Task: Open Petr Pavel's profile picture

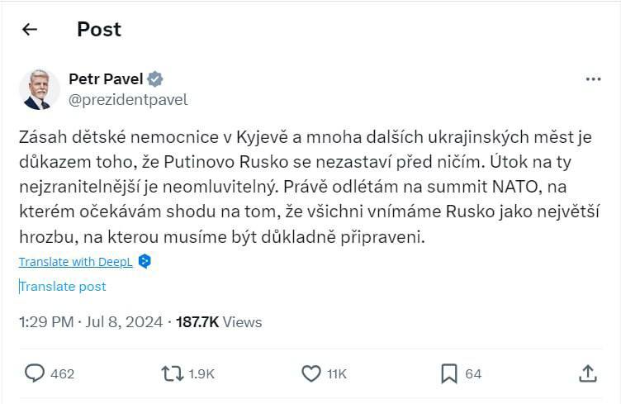Action: (x=40, y=89)
